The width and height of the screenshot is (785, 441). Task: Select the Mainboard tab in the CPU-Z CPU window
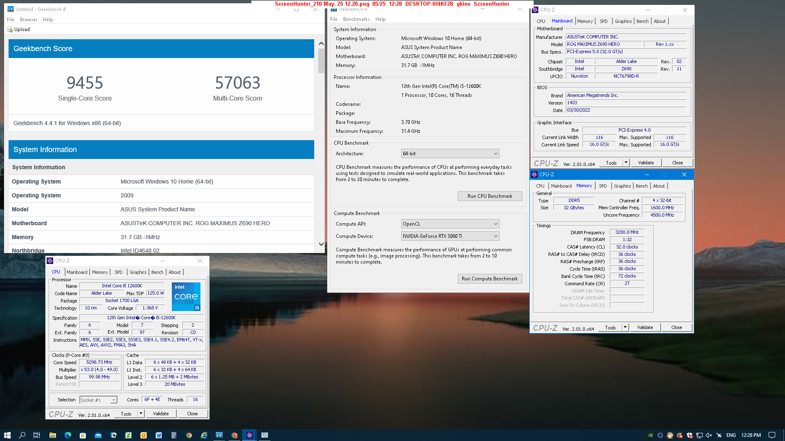(x=77, y=272)
